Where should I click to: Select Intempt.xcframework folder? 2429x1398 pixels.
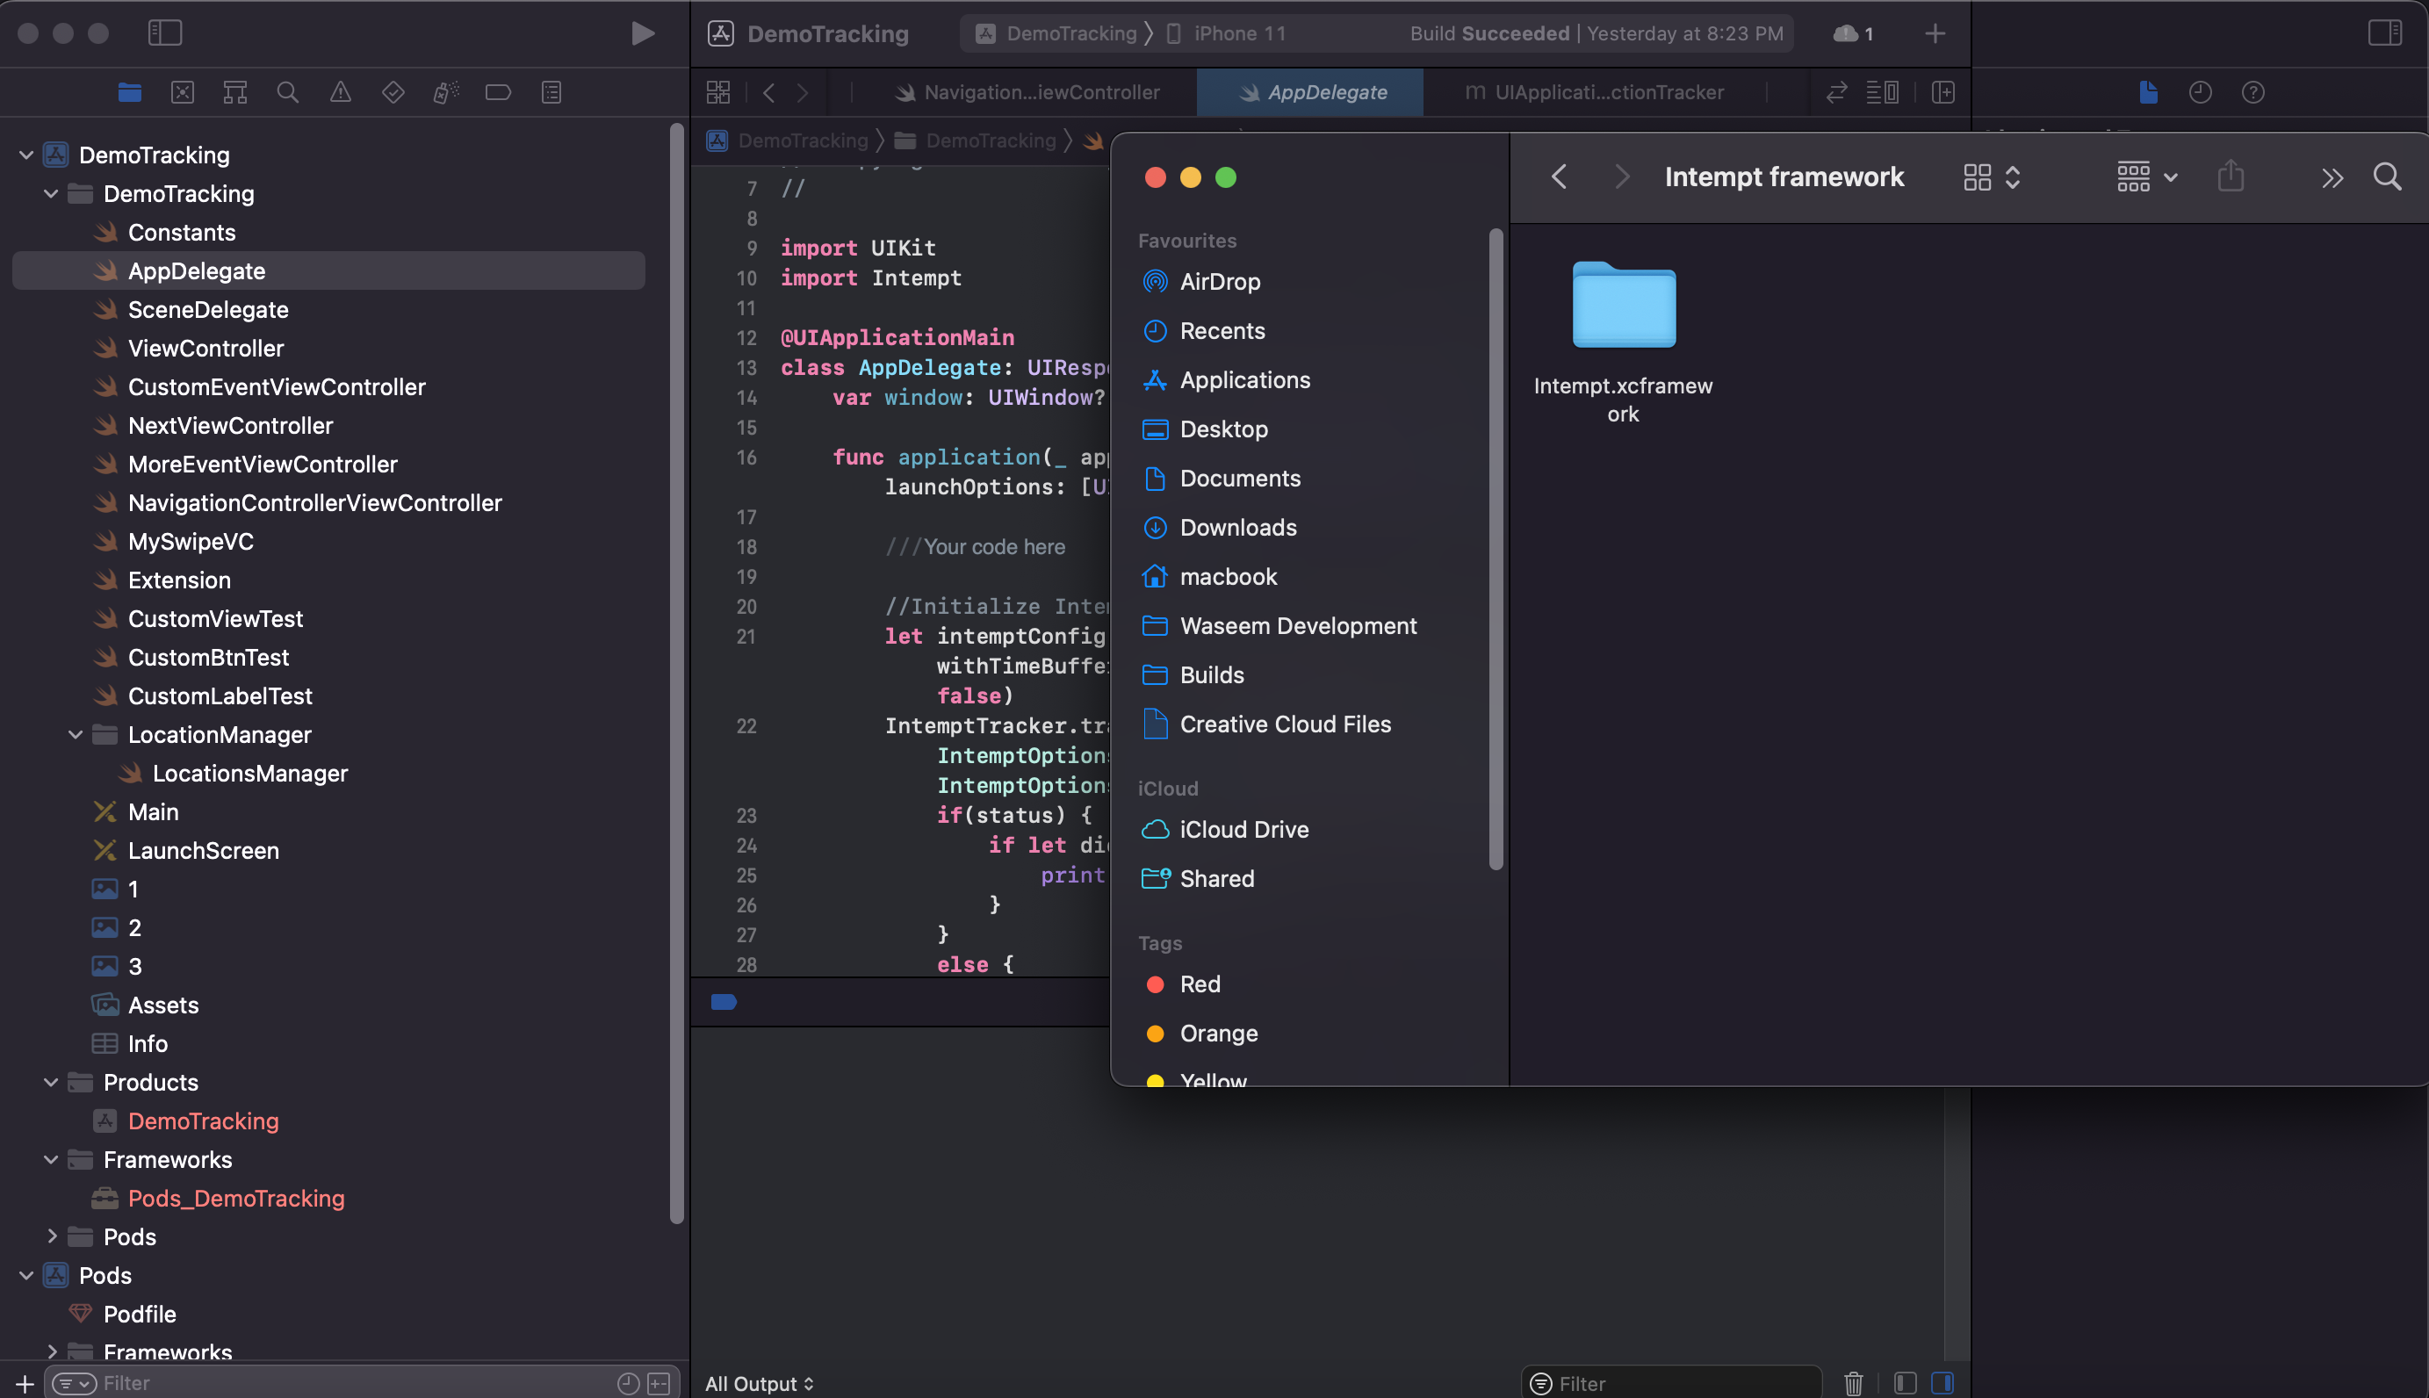pyautogui.click(x=1623, y=342)
